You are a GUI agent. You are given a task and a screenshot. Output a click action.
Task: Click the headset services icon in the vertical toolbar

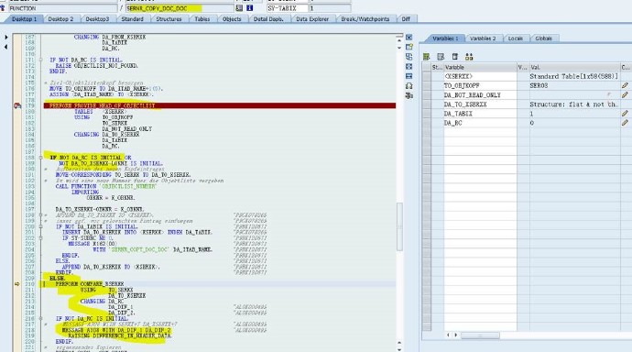(x=409, y=86)
